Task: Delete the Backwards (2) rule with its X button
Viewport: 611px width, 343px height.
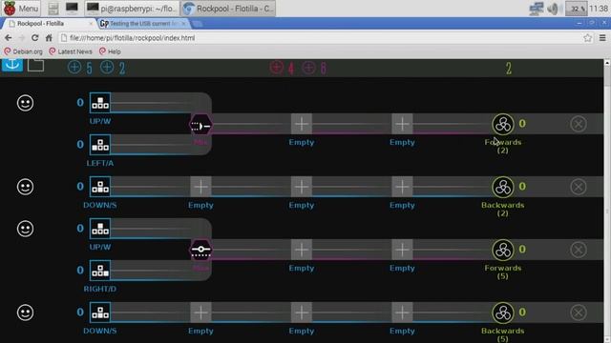Action: [x=579, y=187]
